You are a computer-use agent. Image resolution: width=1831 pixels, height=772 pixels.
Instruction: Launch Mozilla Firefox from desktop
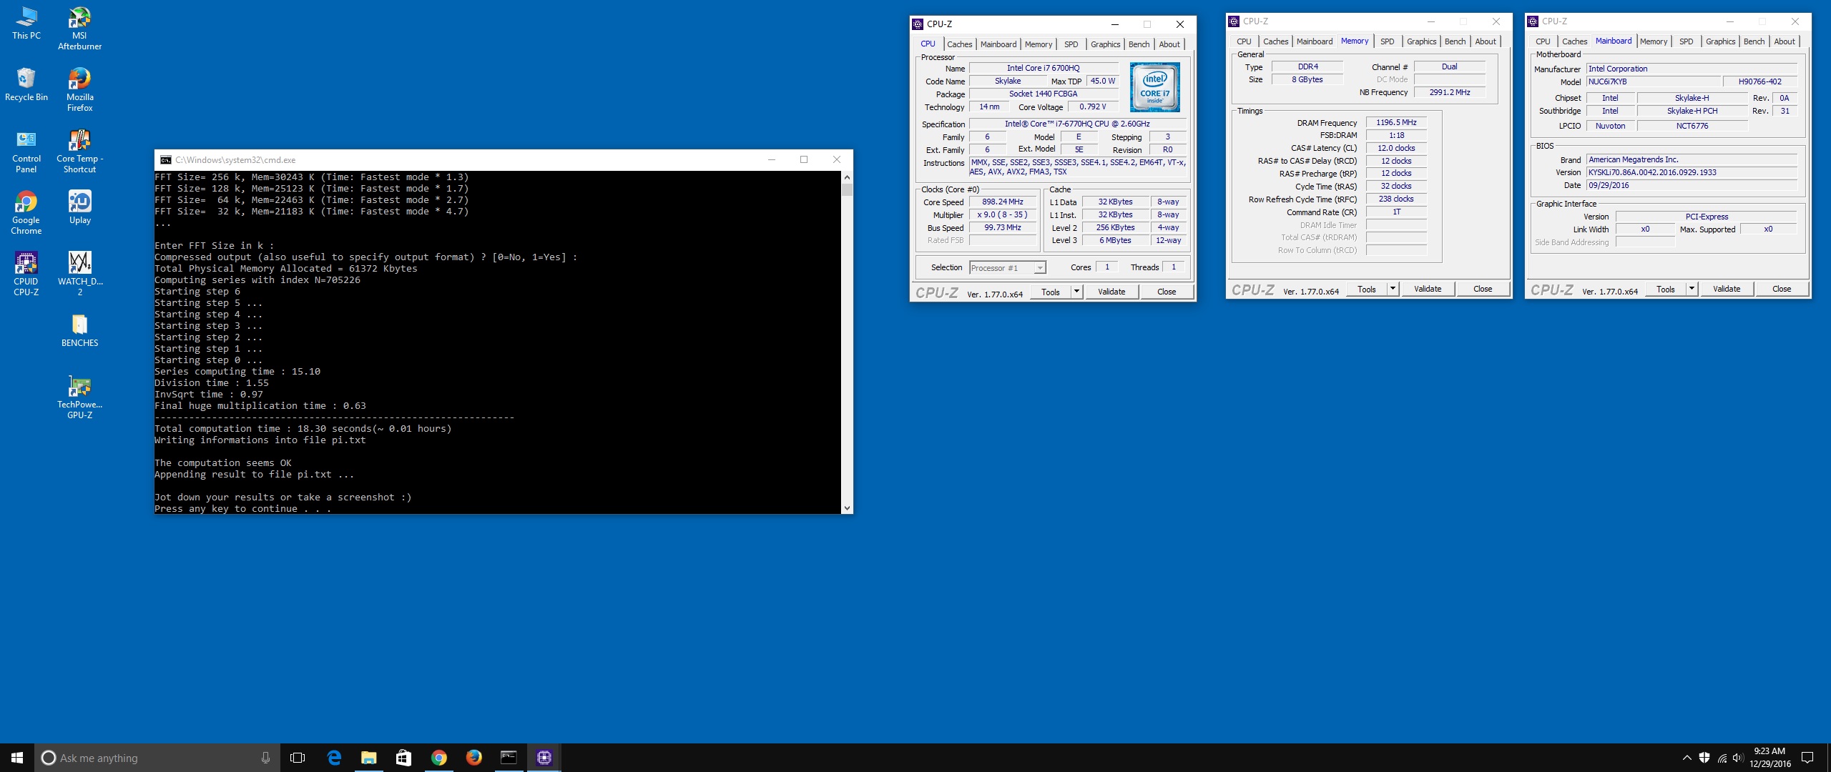[79, 90]
